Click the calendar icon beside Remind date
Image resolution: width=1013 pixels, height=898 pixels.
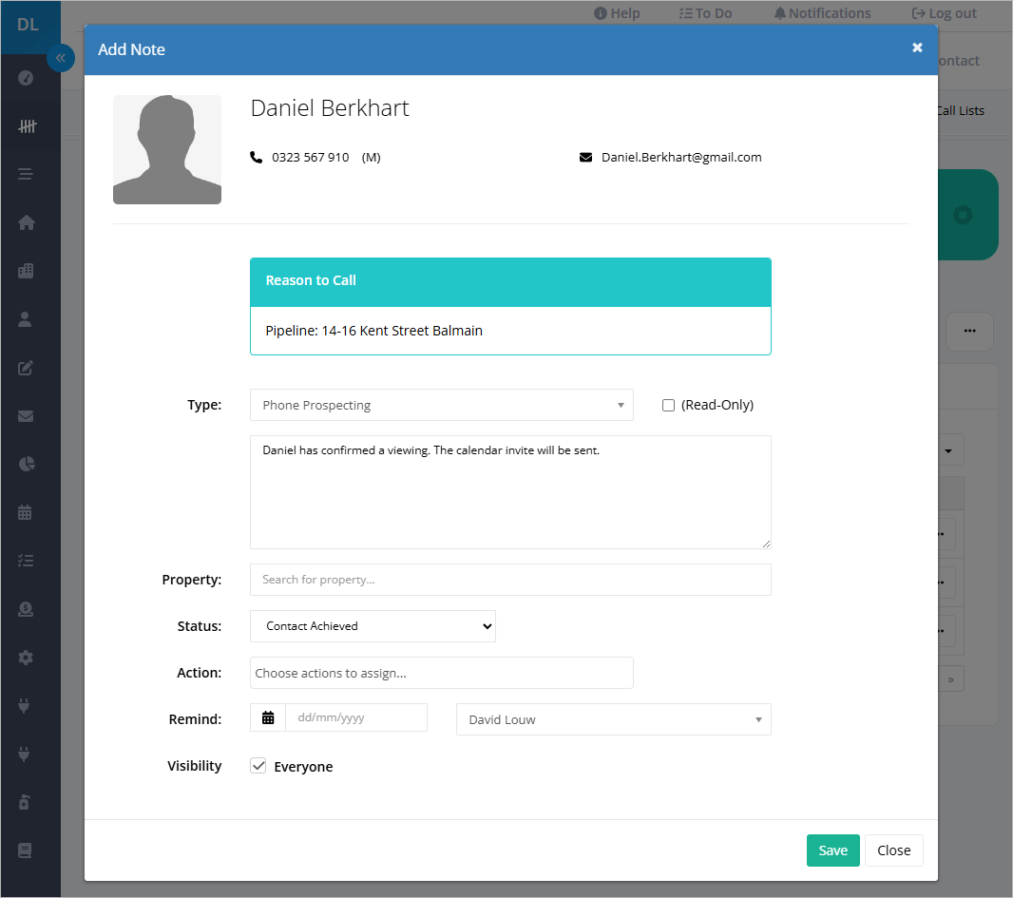point(268,717)
